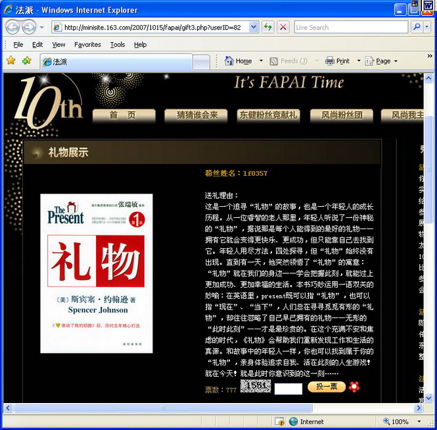
Task: Select the 法派 browser tab
Action: click(x=116, y=62)
